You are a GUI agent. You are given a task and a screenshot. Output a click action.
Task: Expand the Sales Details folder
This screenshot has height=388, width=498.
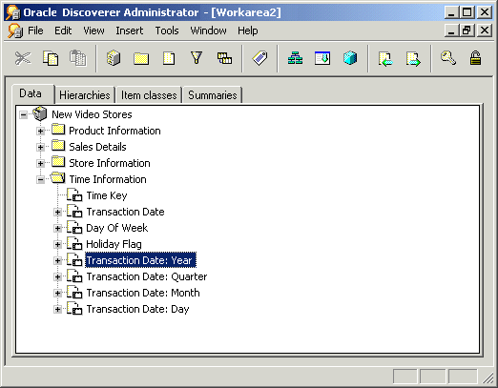coord(40,147)
